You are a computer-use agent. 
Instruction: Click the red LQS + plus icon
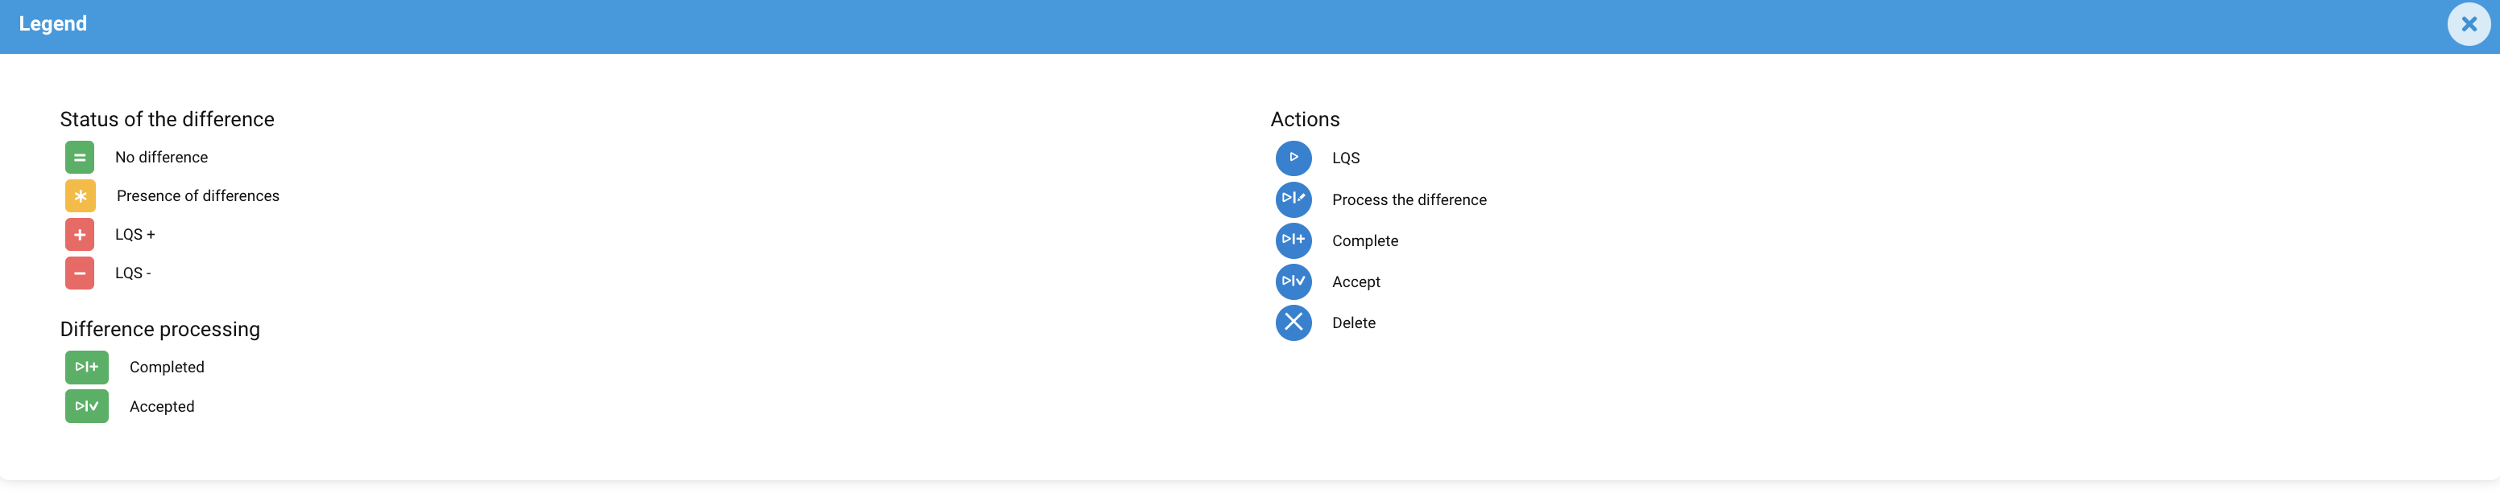80,235
